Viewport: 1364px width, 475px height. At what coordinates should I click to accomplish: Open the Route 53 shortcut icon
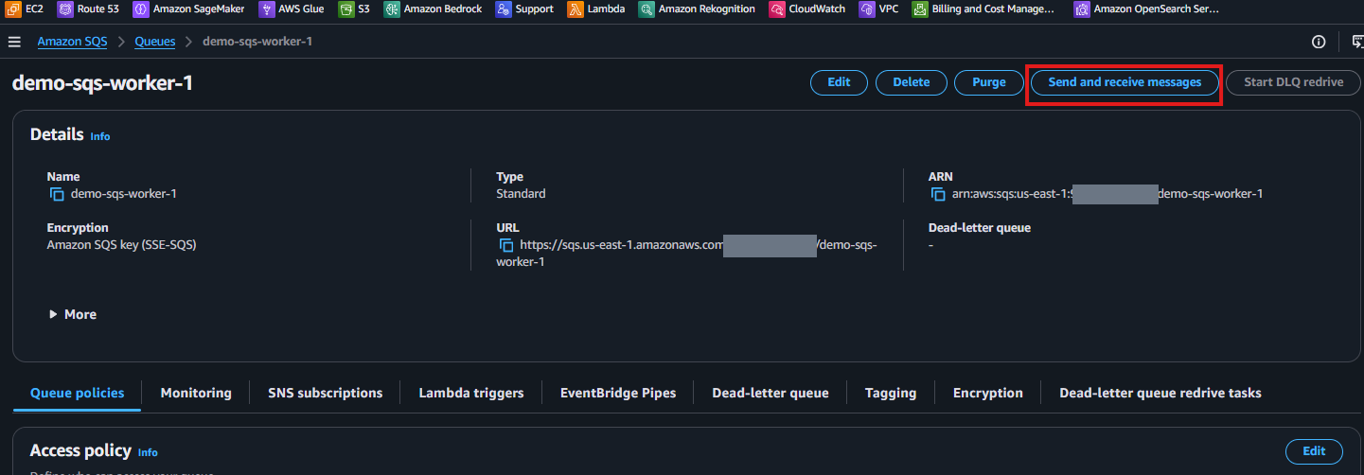(65, 9)
